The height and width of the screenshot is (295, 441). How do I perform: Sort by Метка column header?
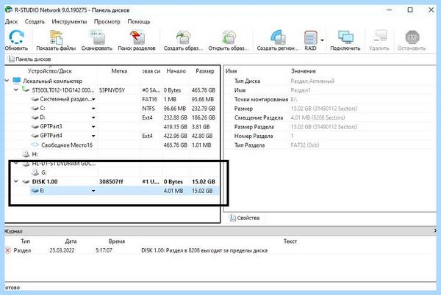point(119,71)
